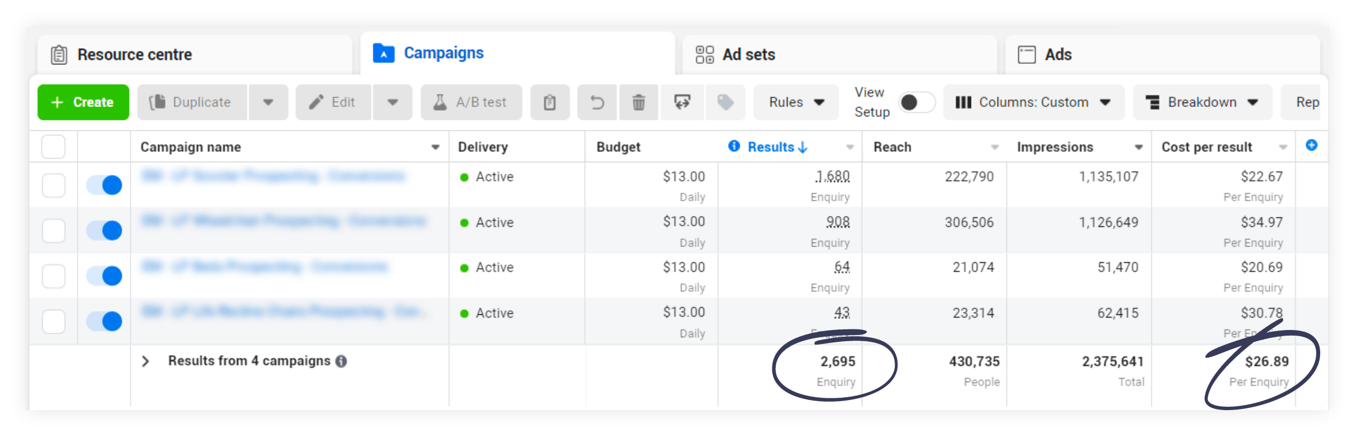
Task: Open the Columns: Custom dropdown
Action: (x=1033, y=103)
